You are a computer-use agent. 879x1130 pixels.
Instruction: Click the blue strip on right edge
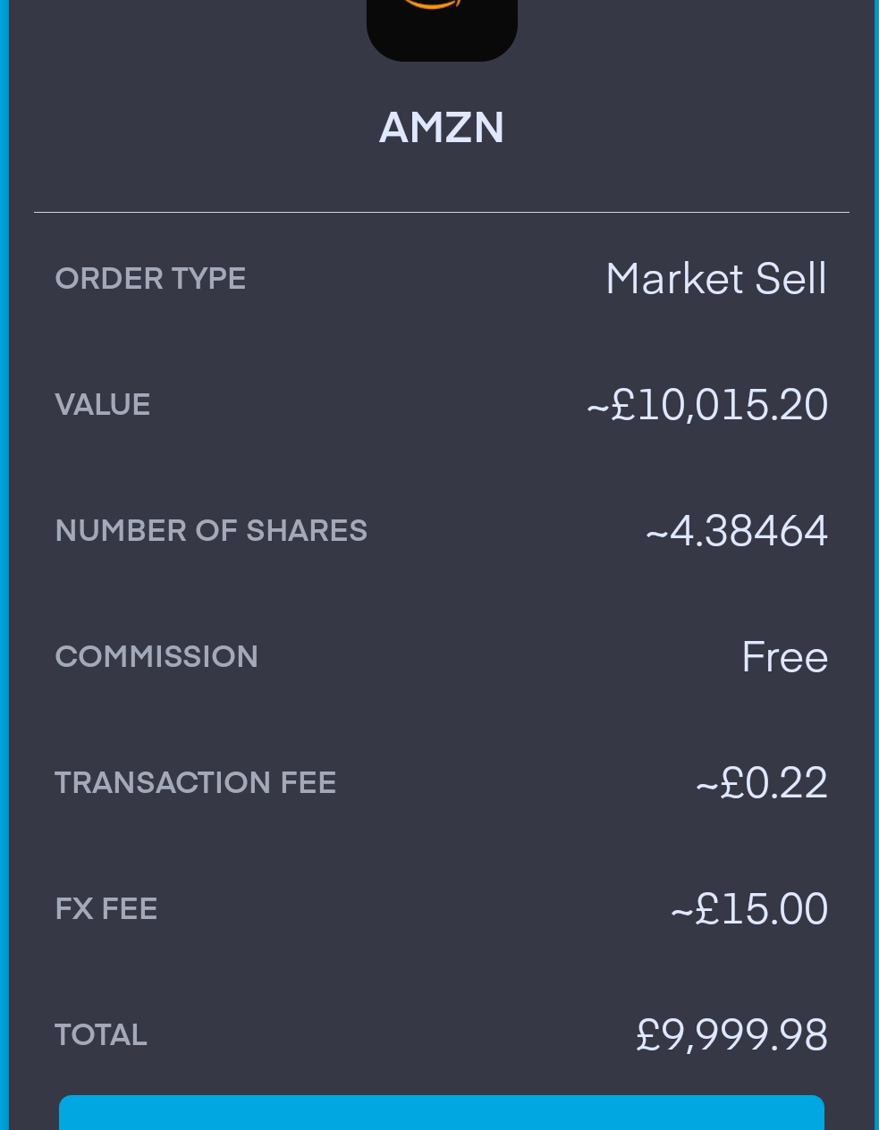click(x=876, y=565)
